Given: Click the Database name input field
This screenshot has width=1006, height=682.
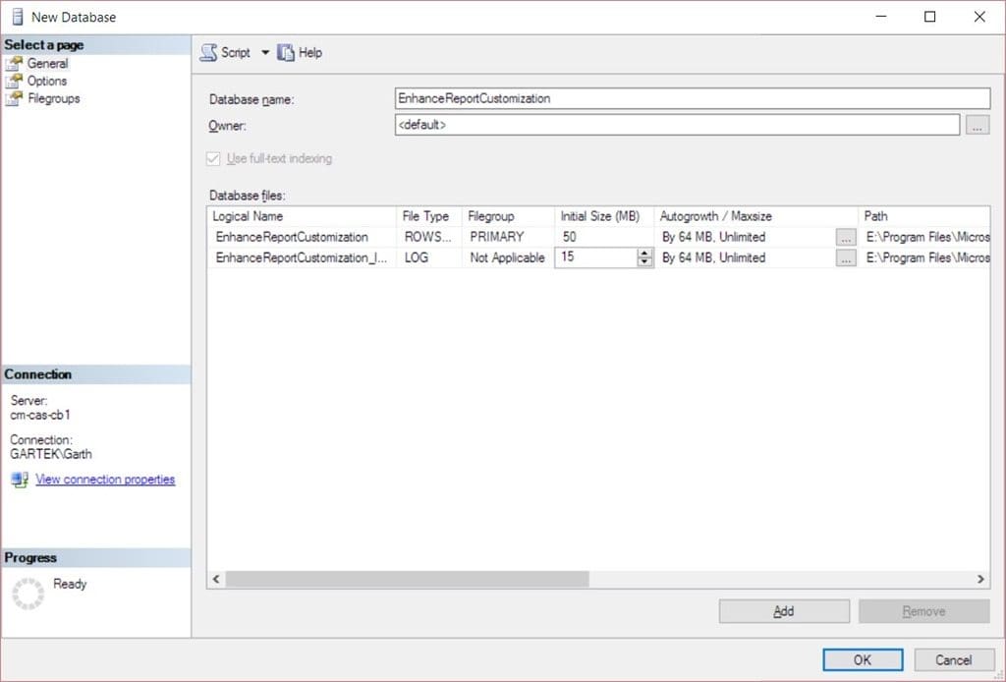Looking at the screenshot, I should (x=693, y=98).
